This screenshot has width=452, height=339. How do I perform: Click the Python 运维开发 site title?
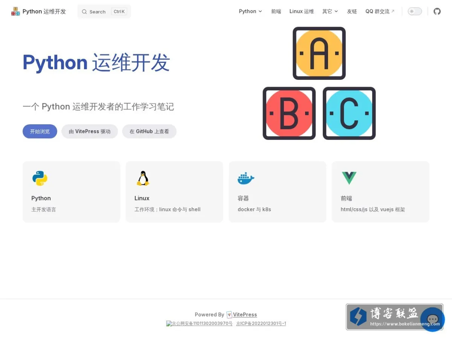[44, 11]
